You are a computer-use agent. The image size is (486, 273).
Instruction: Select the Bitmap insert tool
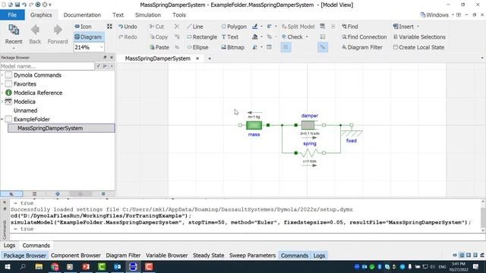pos(233,47)
